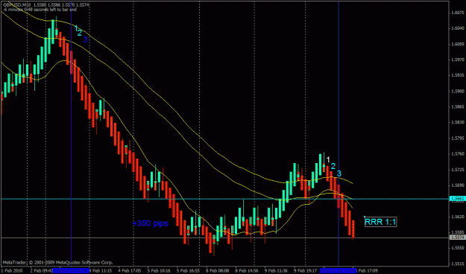Viewport: 466px width, 274px height.
Task: Select the white number 1 label at right peak
Action: click(328, 160)
